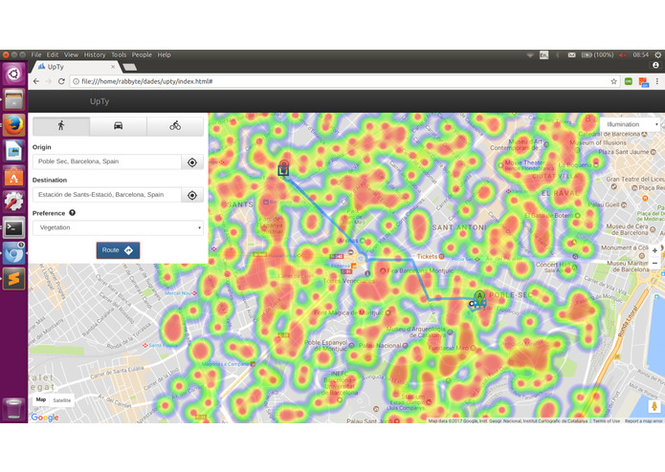Open the Vegetation preference dropdown
Image resolution: width=665 pixels, height=472 pixels.
(118, 227)
